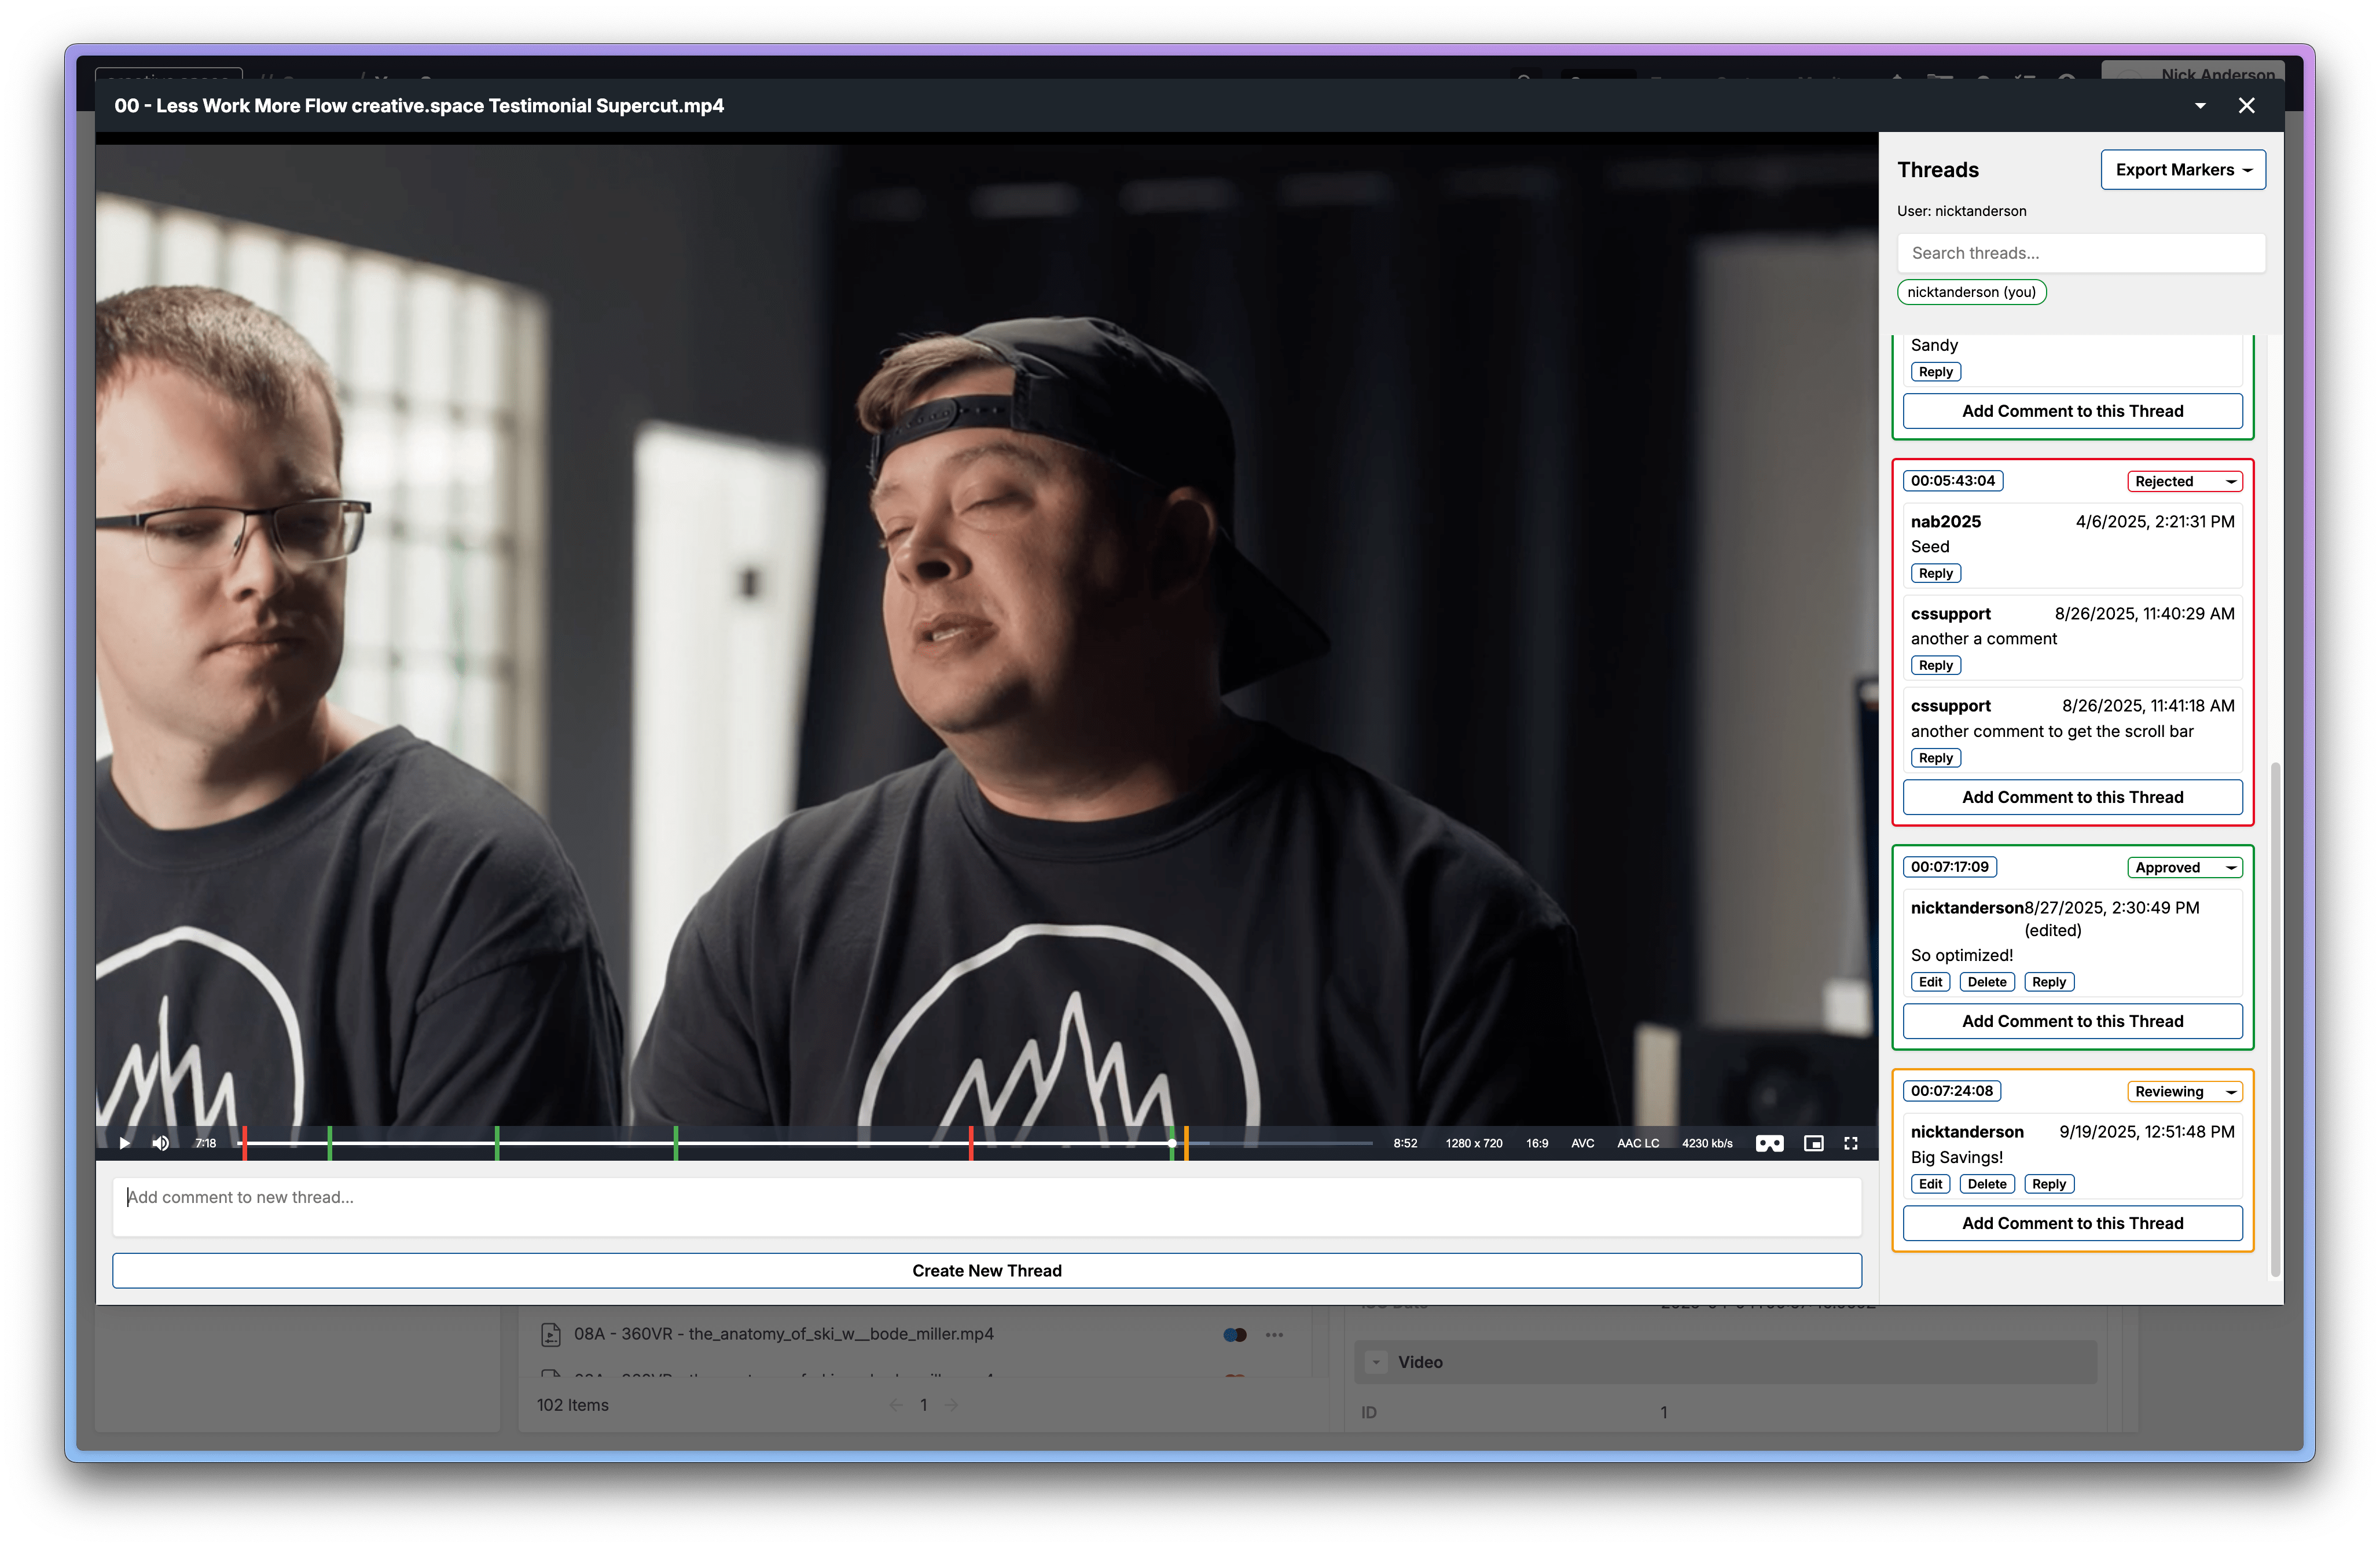Viewport: 2380px width, 1548px height.
Task: Toggle the nicktanderson (you) filter chip
Action: coord(1971,292)
